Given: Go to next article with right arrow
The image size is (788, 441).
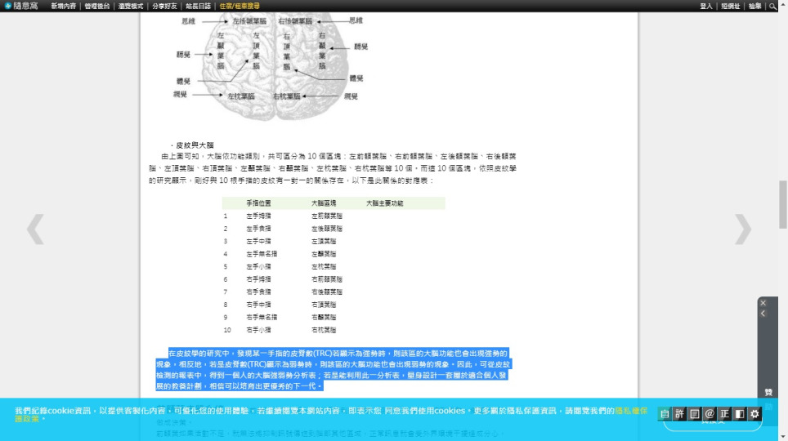Looking at the screenshot, I should (742, 229).
